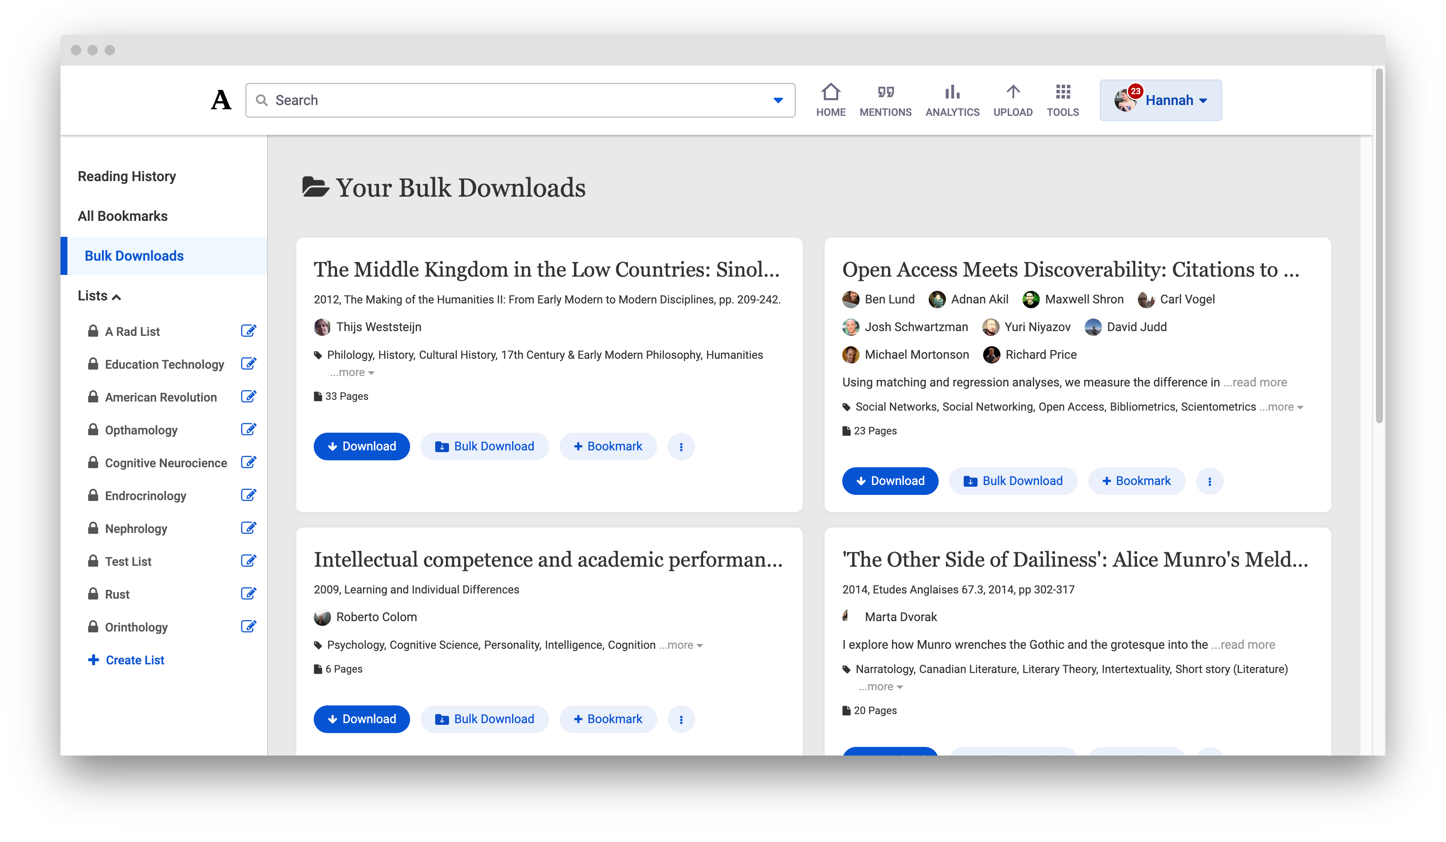Open the search bar dropdown arrow
Viewport: 1446px width, 842px height.
coord(778,100)
